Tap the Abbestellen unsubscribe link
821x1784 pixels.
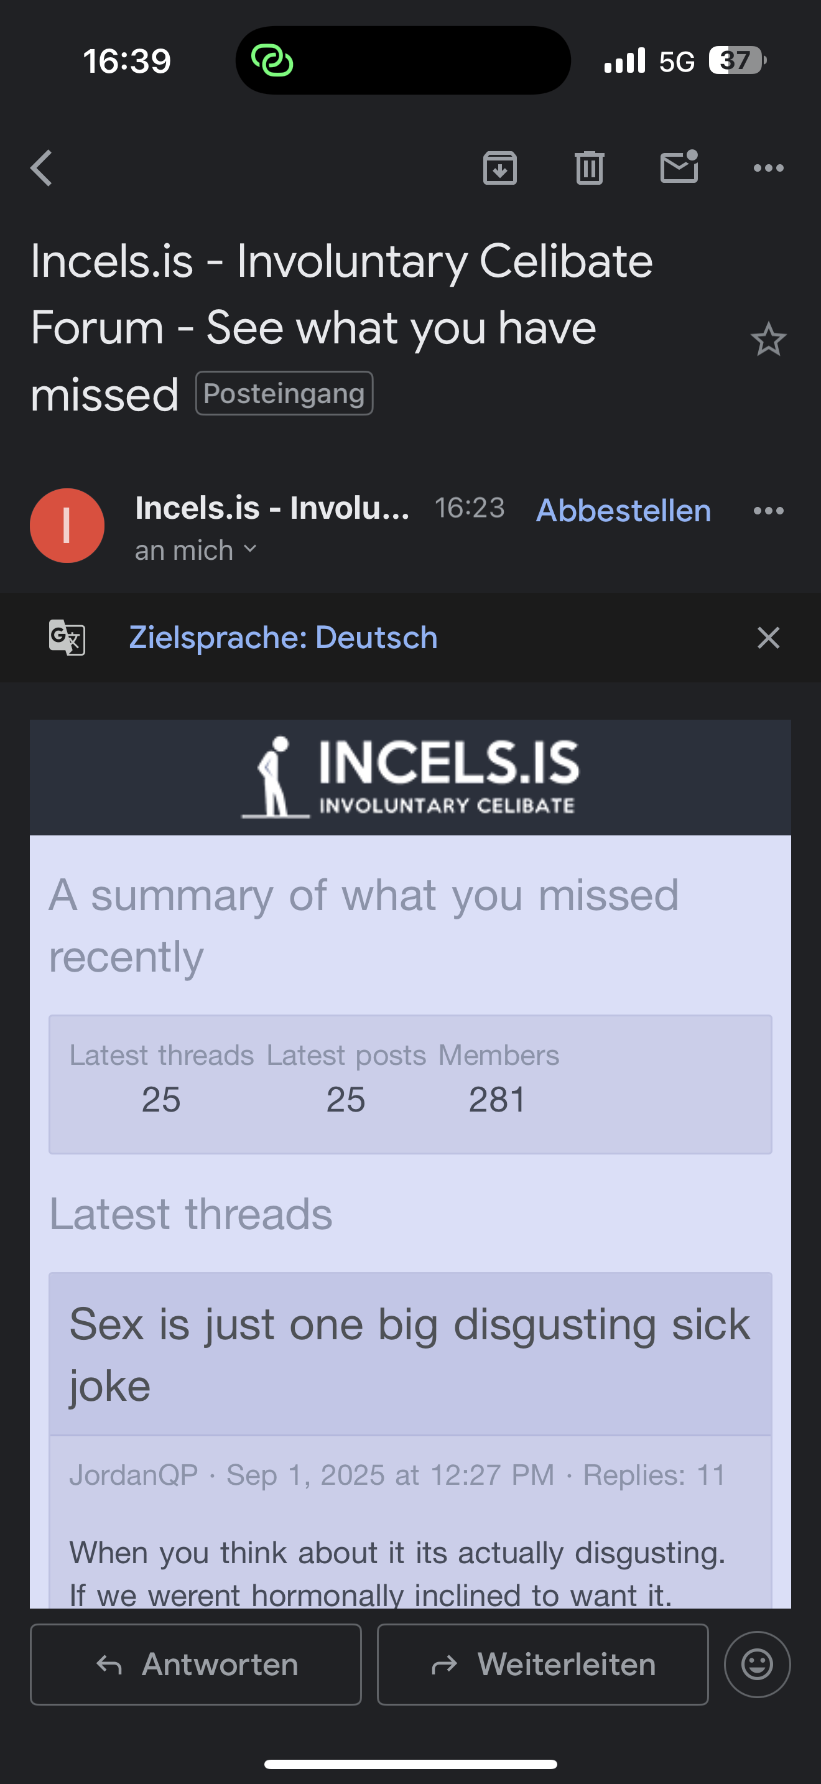(624, 511)
